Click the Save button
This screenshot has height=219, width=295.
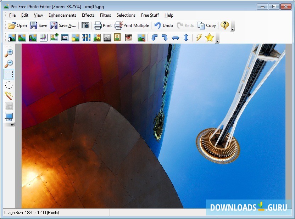pyautogui.click(x=38, y=26)
